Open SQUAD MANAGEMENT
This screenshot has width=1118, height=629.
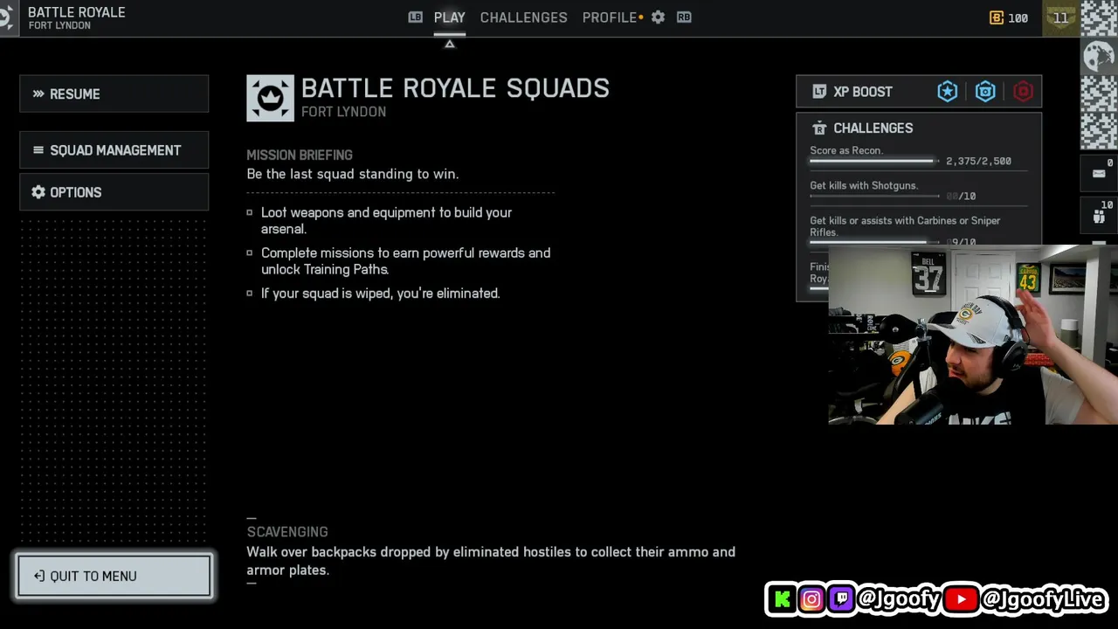point(114,150)
